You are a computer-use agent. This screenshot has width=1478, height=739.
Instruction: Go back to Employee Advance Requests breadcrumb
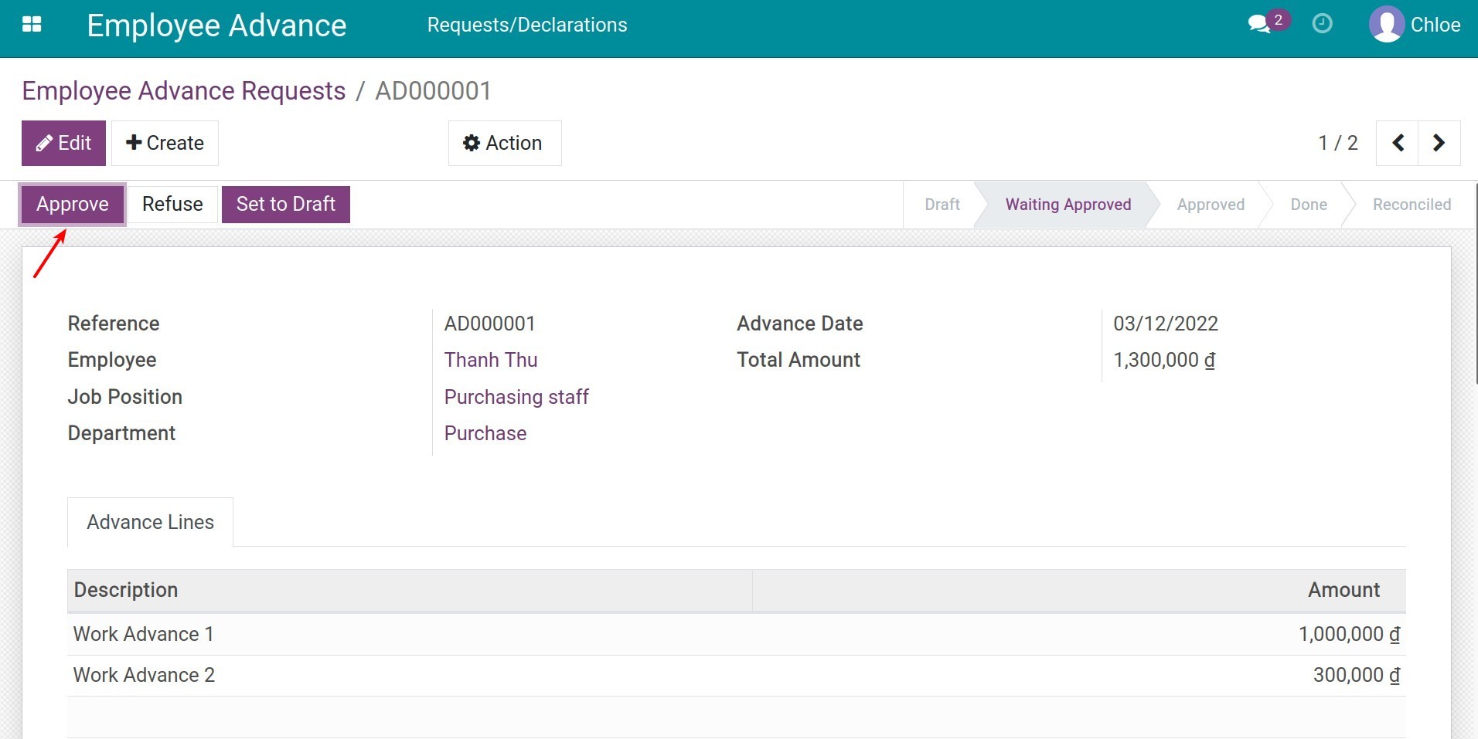click(183, 91)
